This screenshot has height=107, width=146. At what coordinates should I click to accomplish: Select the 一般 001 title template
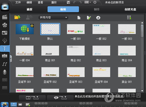[76, 29]
